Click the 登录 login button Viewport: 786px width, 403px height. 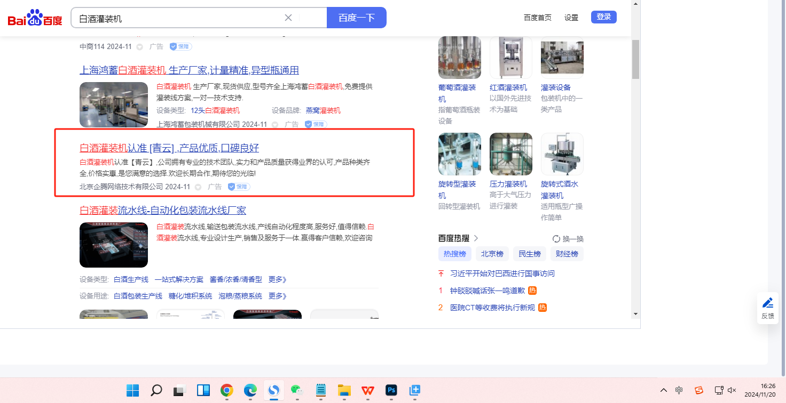point(604,17)
